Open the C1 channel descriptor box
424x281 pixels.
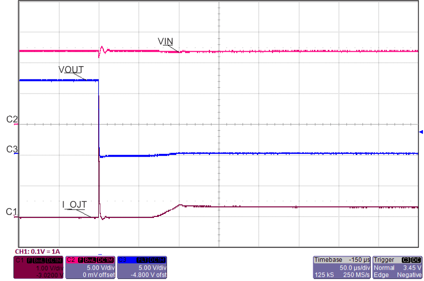point(38,268)
